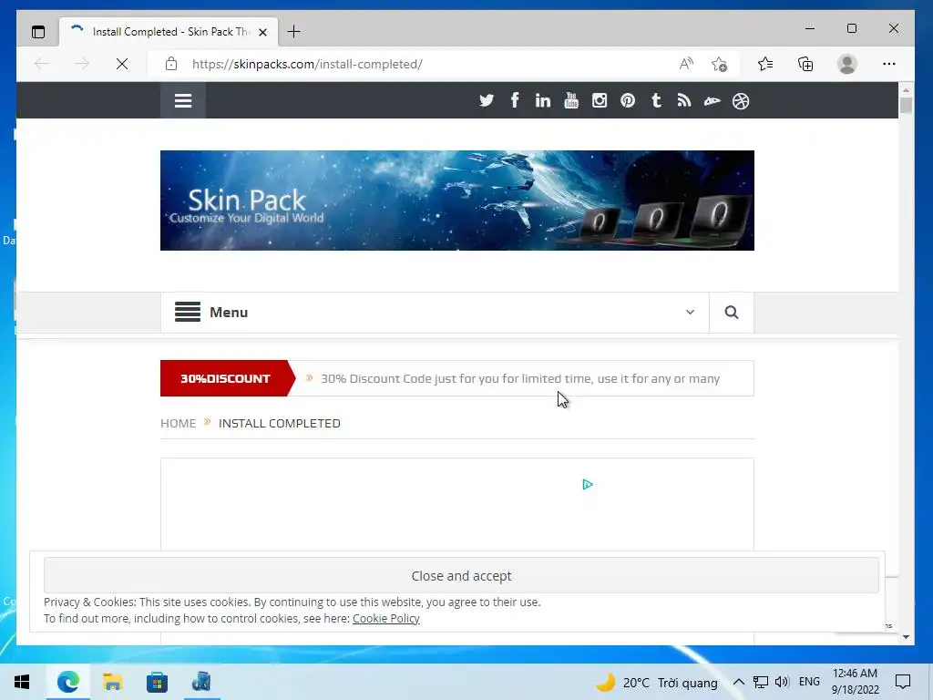
Task: Select the Install Completed browser tab
Action: click(169, 32)
